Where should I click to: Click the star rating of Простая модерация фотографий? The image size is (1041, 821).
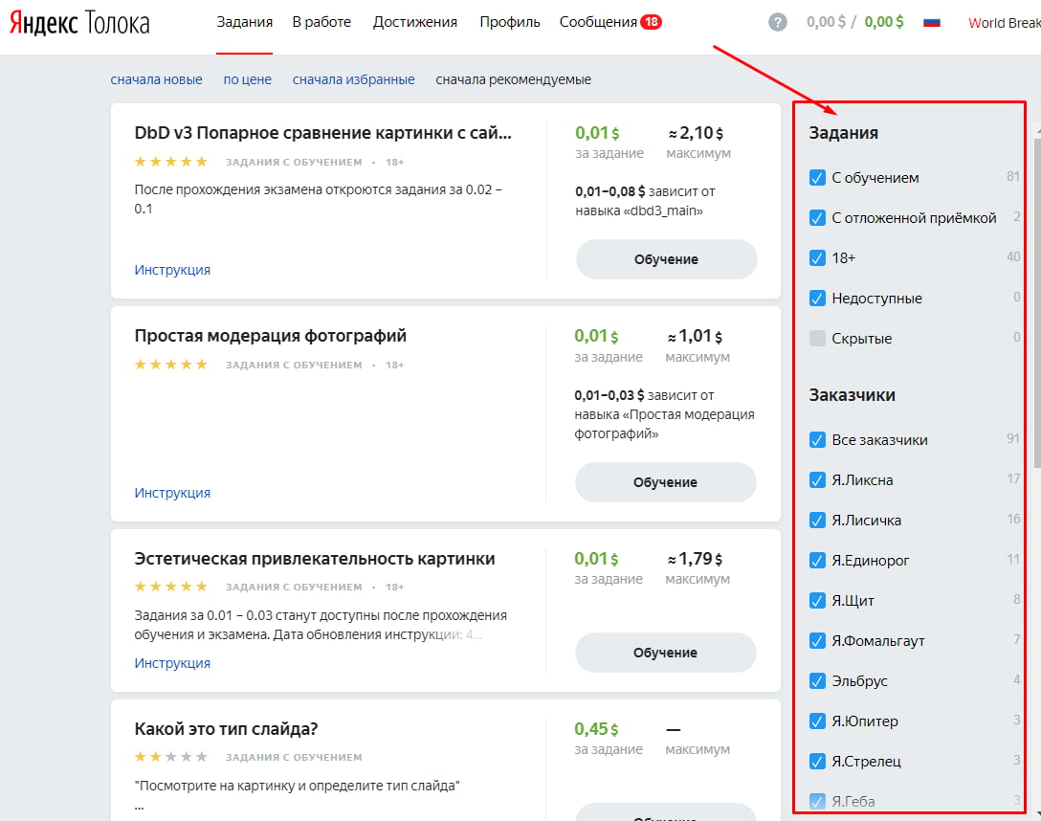coord(172,364)
